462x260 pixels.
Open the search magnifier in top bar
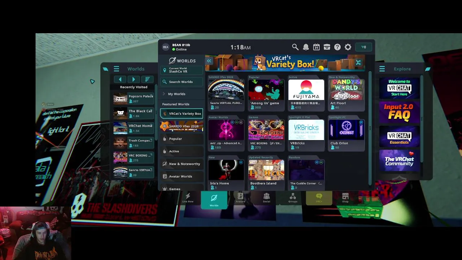point(295,47)
